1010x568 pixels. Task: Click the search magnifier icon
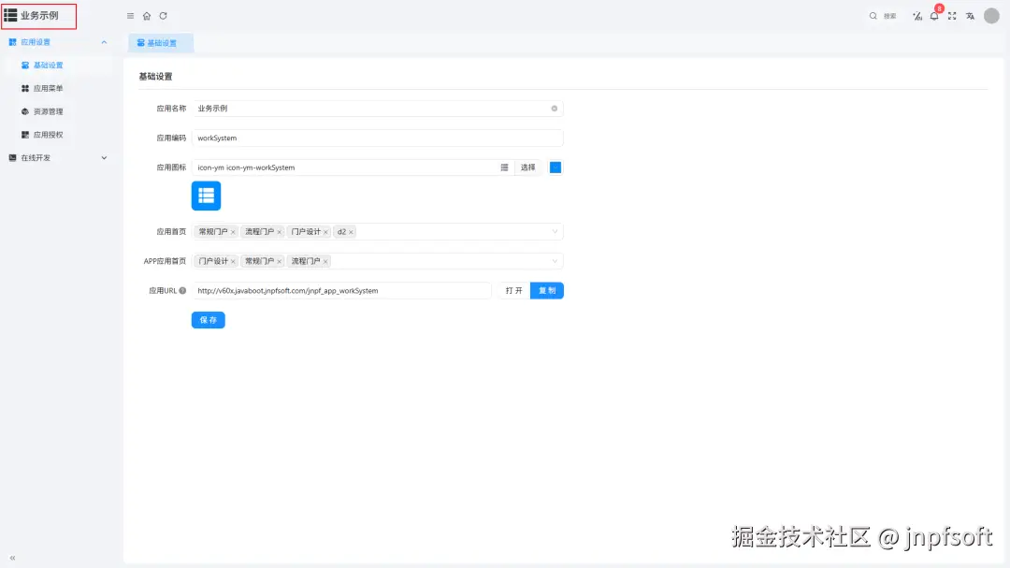[872, 16]
